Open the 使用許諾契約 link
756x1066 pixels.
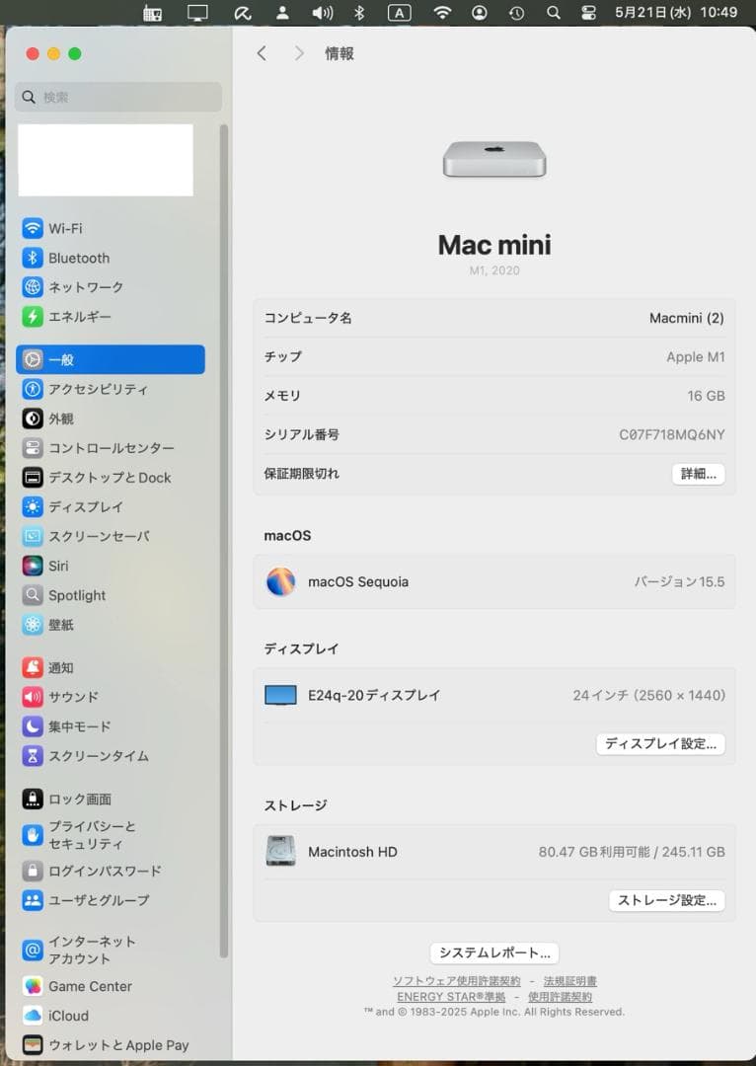pos(561,997)
